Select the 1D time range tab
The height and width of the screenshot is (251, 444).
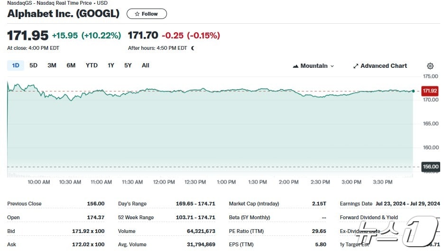16,65
